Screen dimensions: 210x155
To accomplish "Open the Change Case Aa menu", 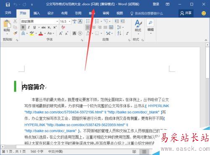I will coord(50,33).
